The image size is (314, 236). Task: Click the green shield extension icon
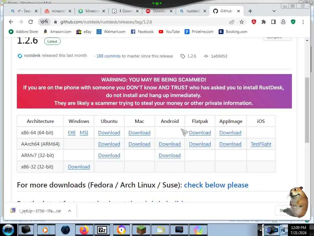point(293,22)
